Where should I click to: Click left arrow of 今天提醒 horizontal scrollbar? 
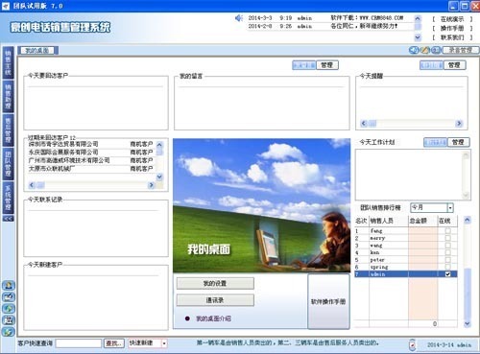point(364,124)
